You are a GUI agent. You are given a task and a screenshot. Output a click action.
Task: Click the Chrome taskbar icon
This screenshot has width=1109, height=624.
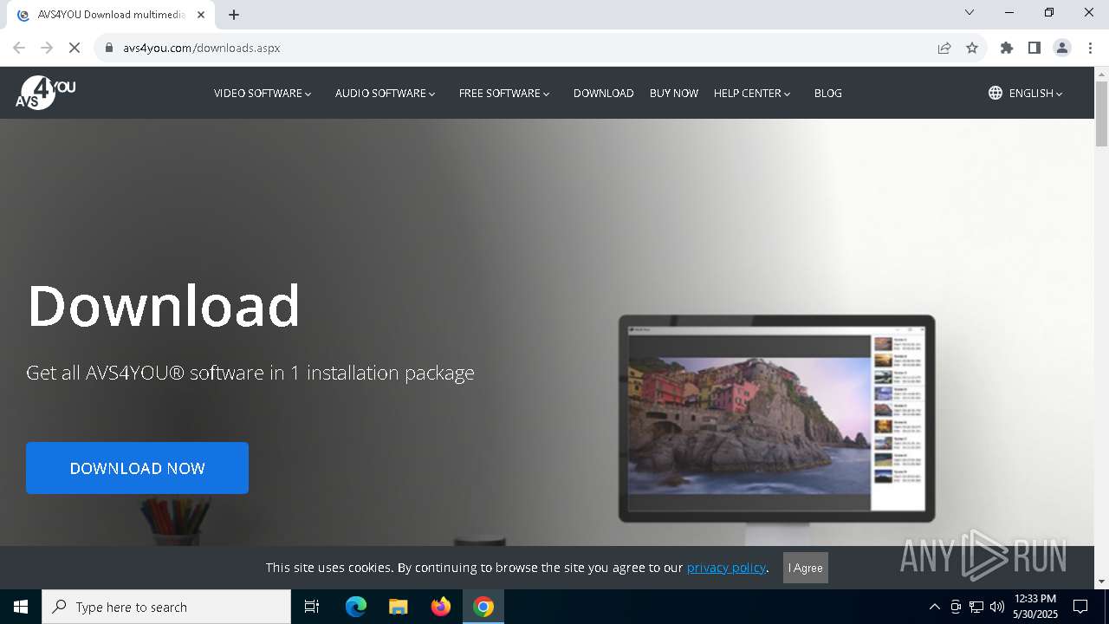[x=483, y=607]
